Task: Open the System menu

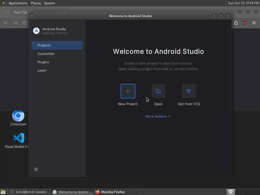Action: pos(50,3)
